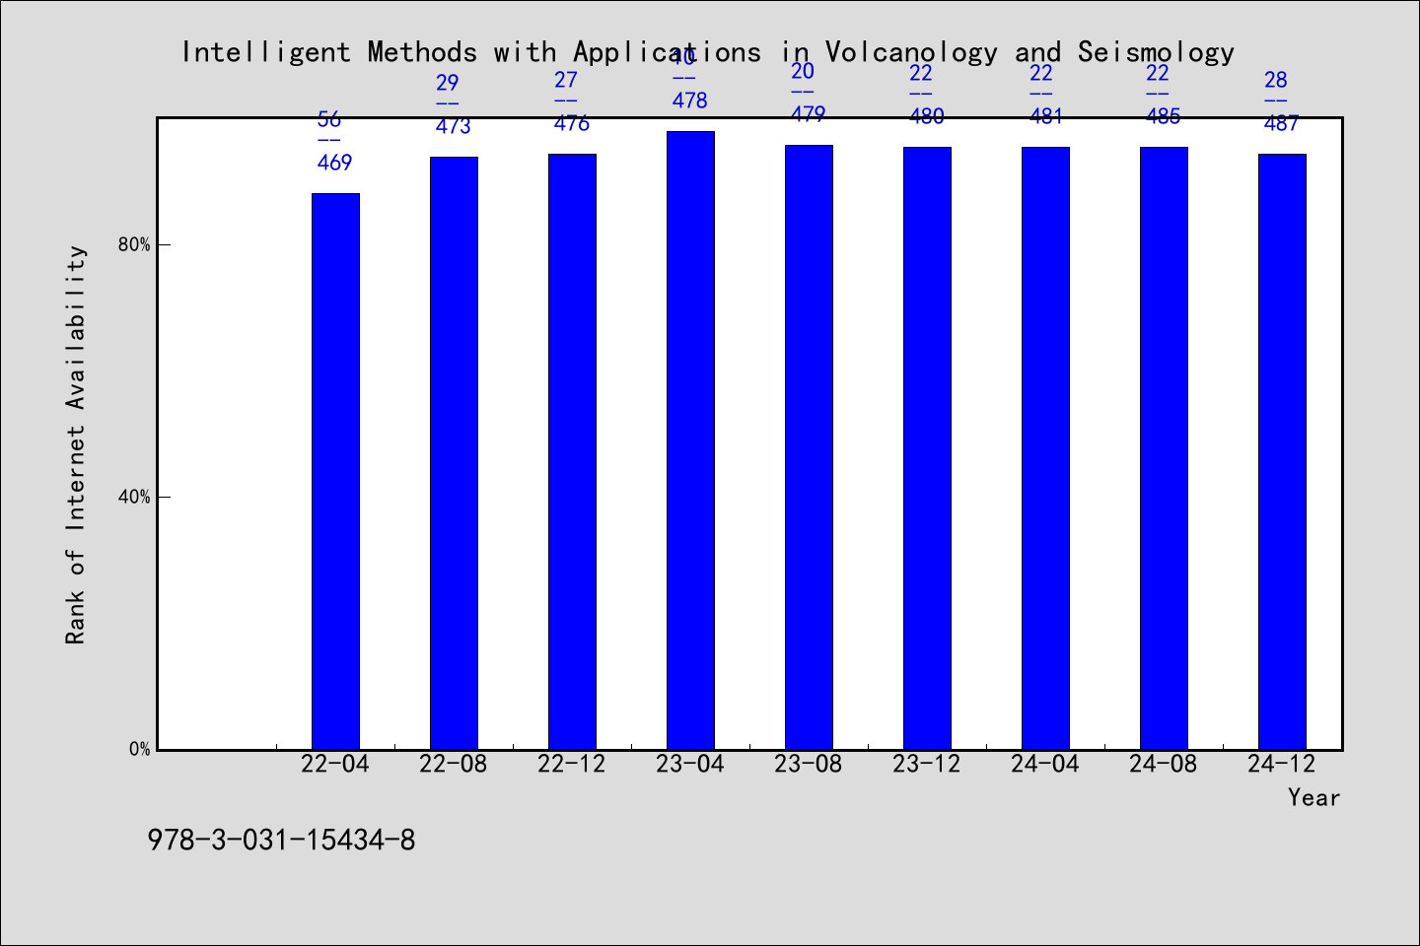Click the 24-04 x-axis label
This screenshot has height=946, width=1420.
(1045, 764)
